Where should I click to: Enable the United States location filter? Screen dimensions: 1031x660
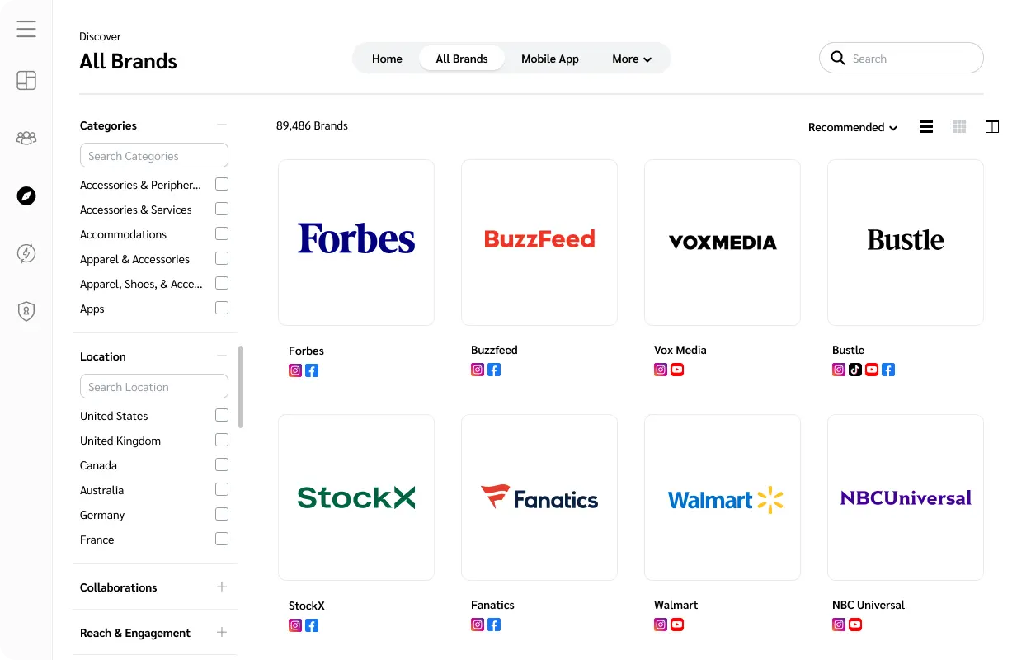click(x=221, y=415)
